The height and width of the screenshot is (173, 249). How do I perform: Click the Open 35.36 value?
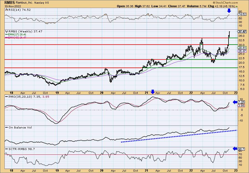click(x=125, y=6)
